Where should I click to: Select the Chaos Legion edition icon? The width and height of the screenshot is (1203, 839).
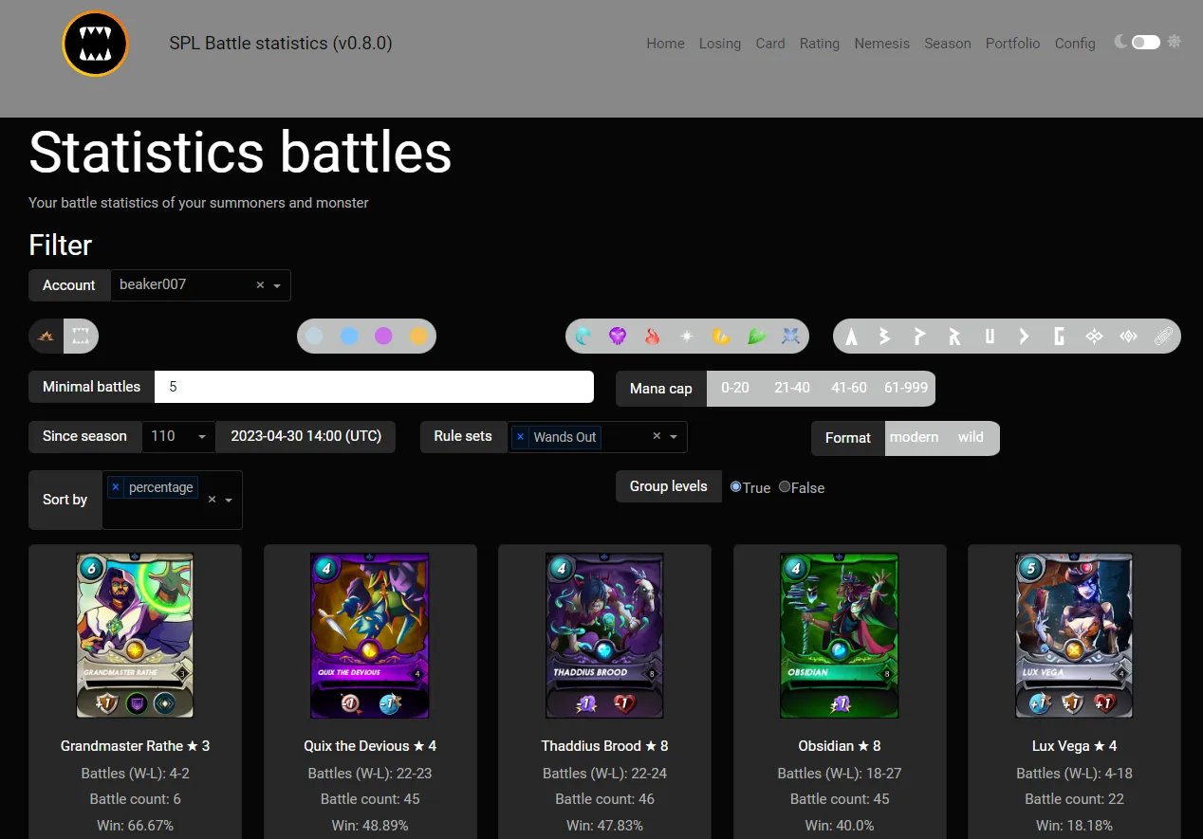pyautogui.click(x=1094, y=337)
